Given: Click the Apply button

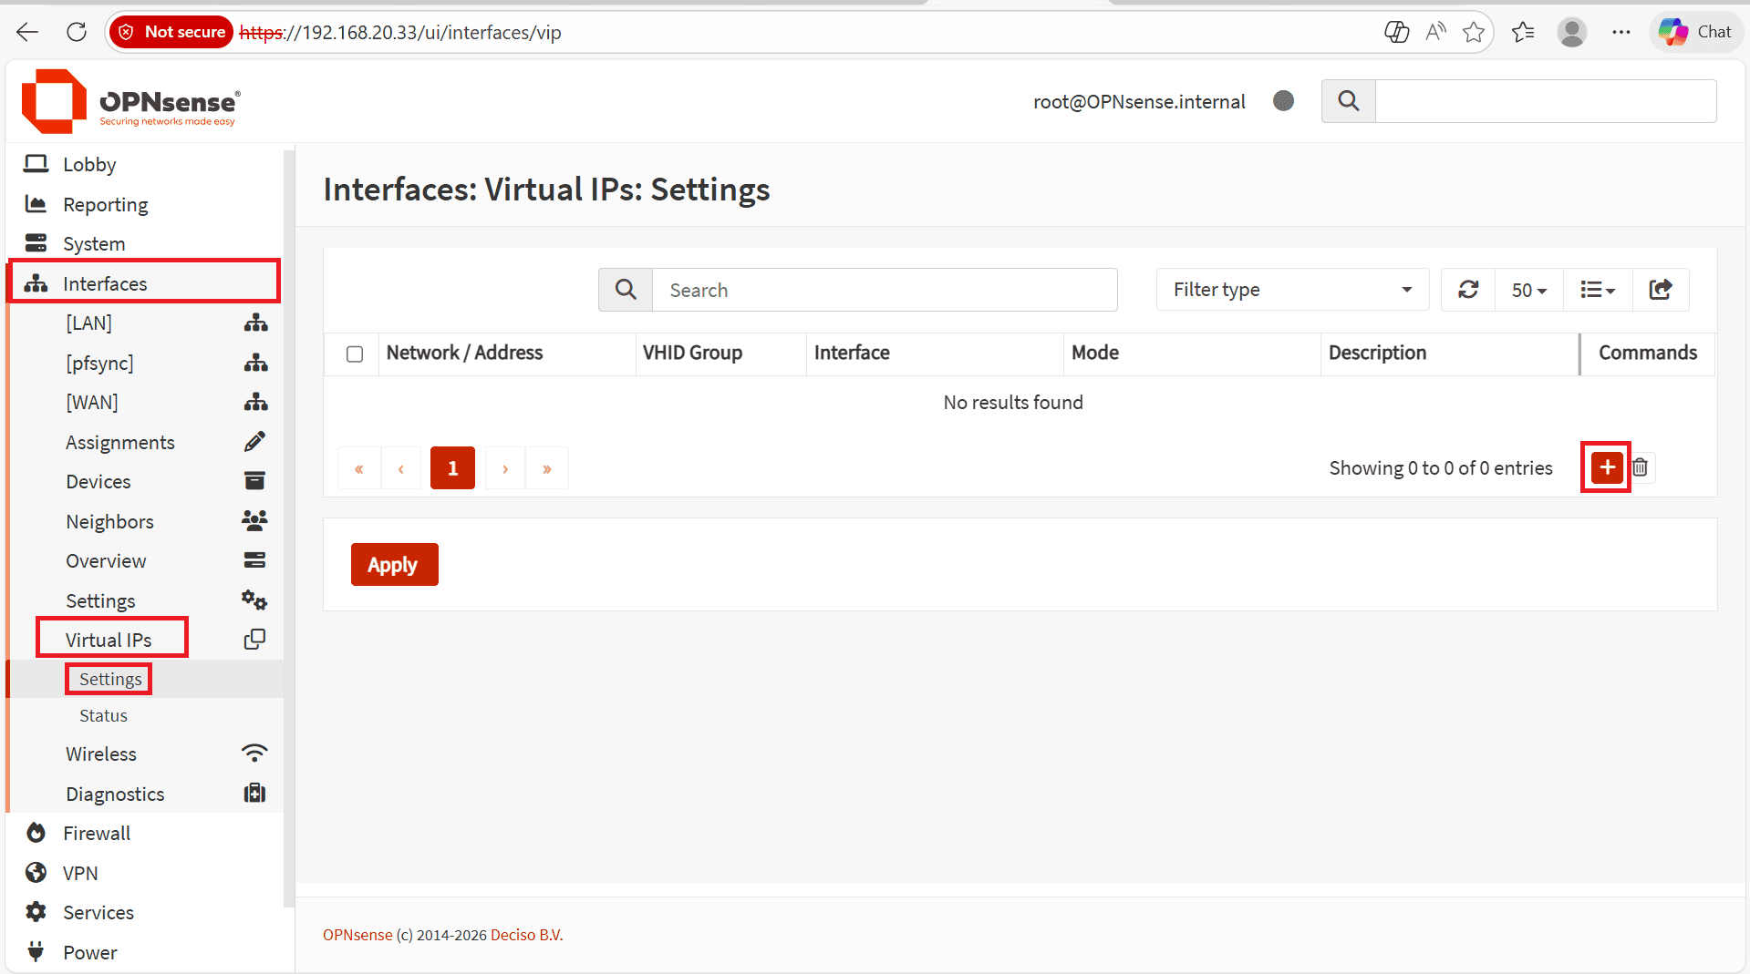Looking at the screenshot, I should 394,565.
